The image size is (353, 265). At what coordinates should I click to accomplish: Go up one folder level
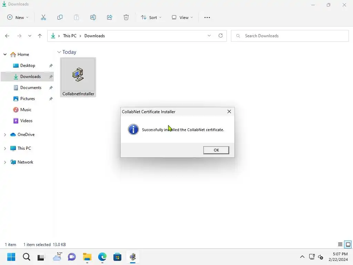pyautogui.click(x=40, y=36)
